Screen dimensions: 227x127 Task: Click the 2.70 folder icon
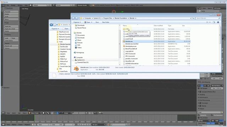[124, 29]
